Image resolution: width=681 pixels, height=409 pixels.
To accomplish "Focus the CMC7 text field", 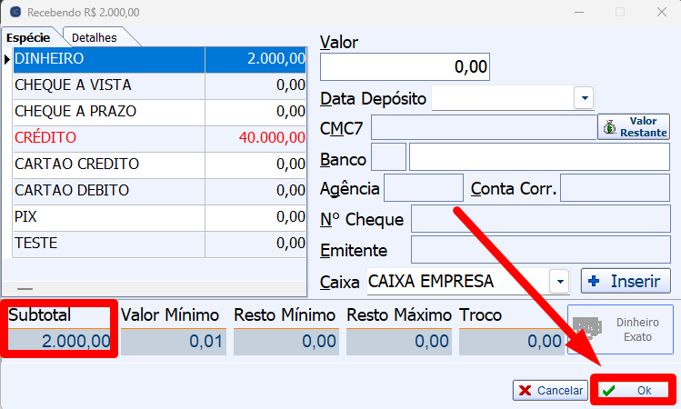I will (x=483, y=127).
